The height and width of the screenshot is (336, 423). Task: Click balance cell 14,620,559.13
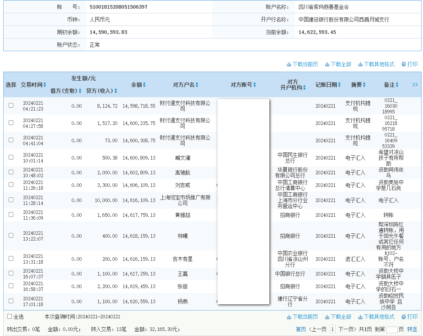[139, 301]
